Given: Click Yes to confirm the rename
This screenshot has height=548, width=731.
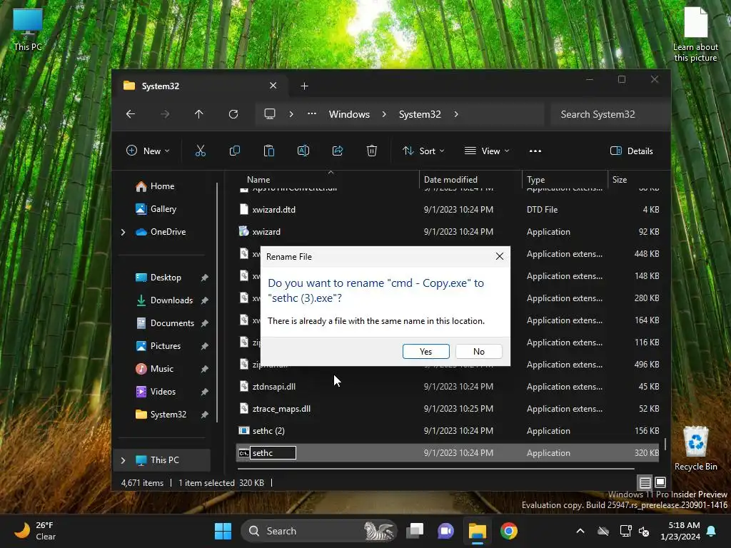Looking at the screenshot, I should pyautogui.click(x=425, y=351).
